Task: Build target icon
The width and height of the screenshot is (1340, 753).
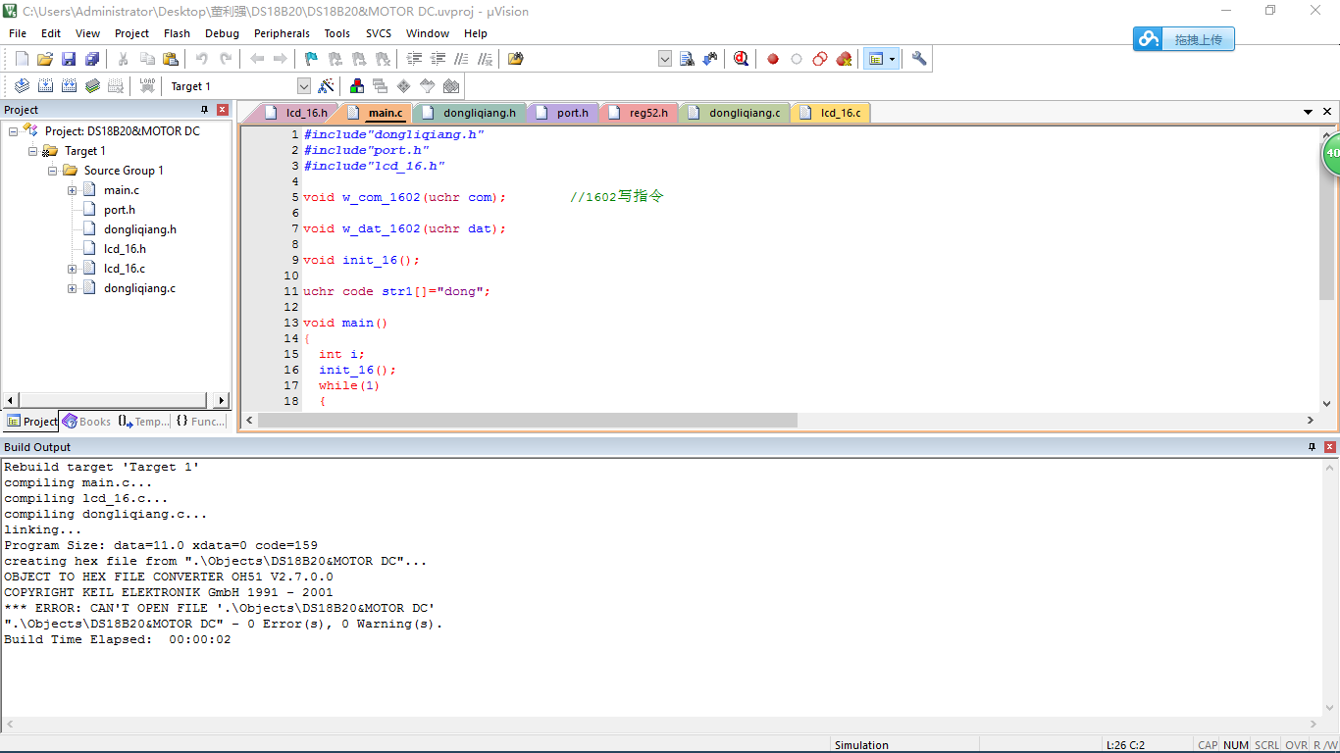Action: [x=45, y=86]
